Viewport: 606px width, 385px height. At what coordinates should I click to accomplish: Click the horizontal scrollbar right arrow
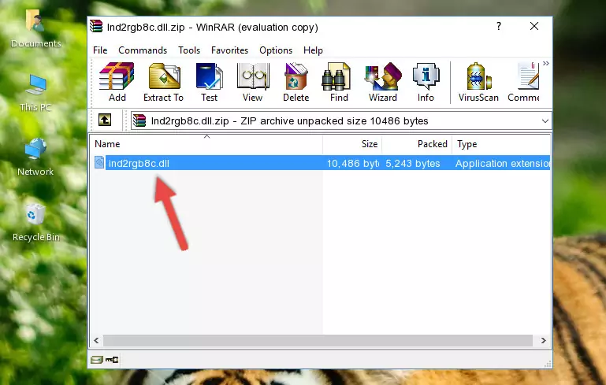544,340
